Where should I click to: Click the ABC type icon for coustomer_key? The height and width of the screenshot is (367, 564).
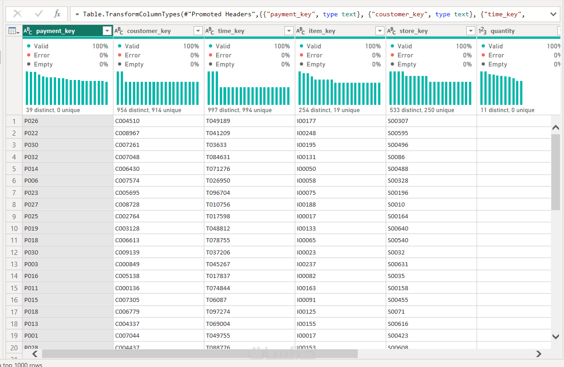tap(119, 31)
